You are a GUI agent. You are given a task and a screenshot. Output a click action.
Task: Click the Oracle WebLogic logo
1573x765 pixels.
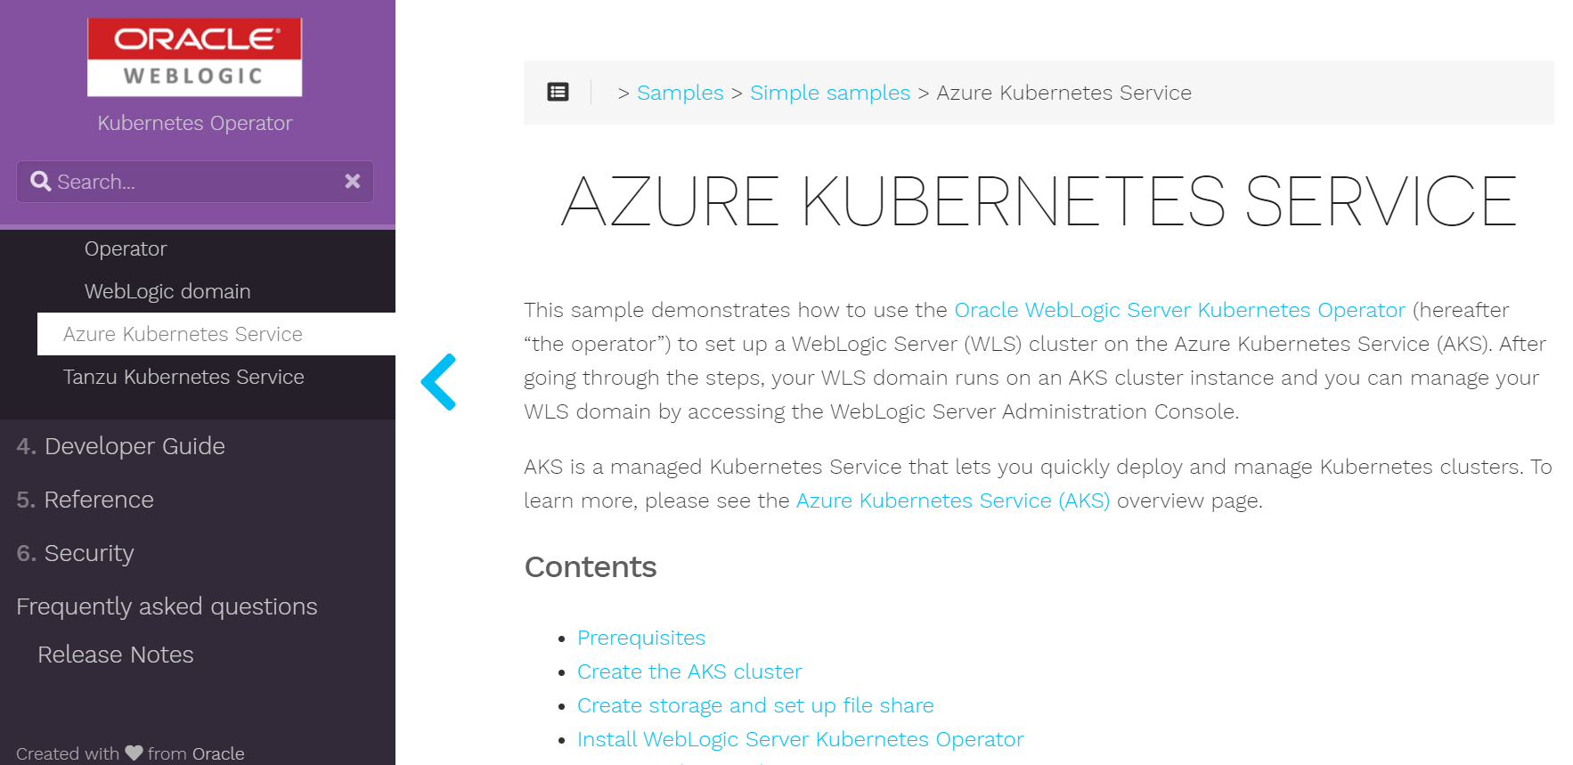click(194, 57)
